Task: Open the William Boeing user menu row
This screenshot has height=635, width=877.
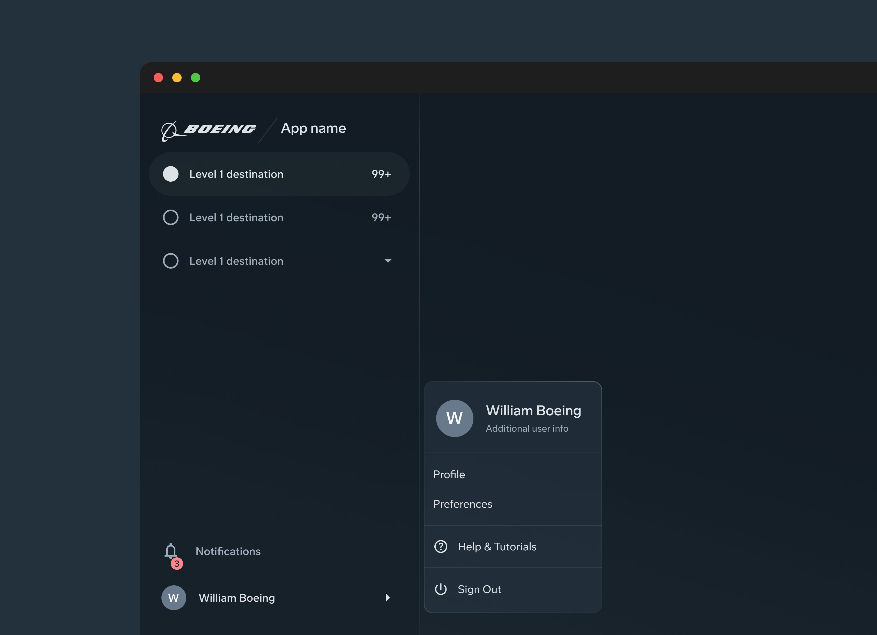Action: pyautogui.click(x=237, y=597)
